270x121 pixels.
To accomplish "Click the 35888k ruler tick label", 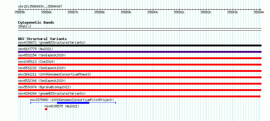I will 100,12.
